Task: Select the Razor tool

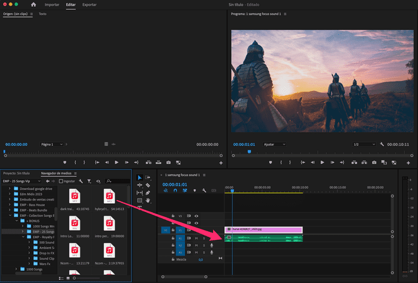Action: [148, 185]
